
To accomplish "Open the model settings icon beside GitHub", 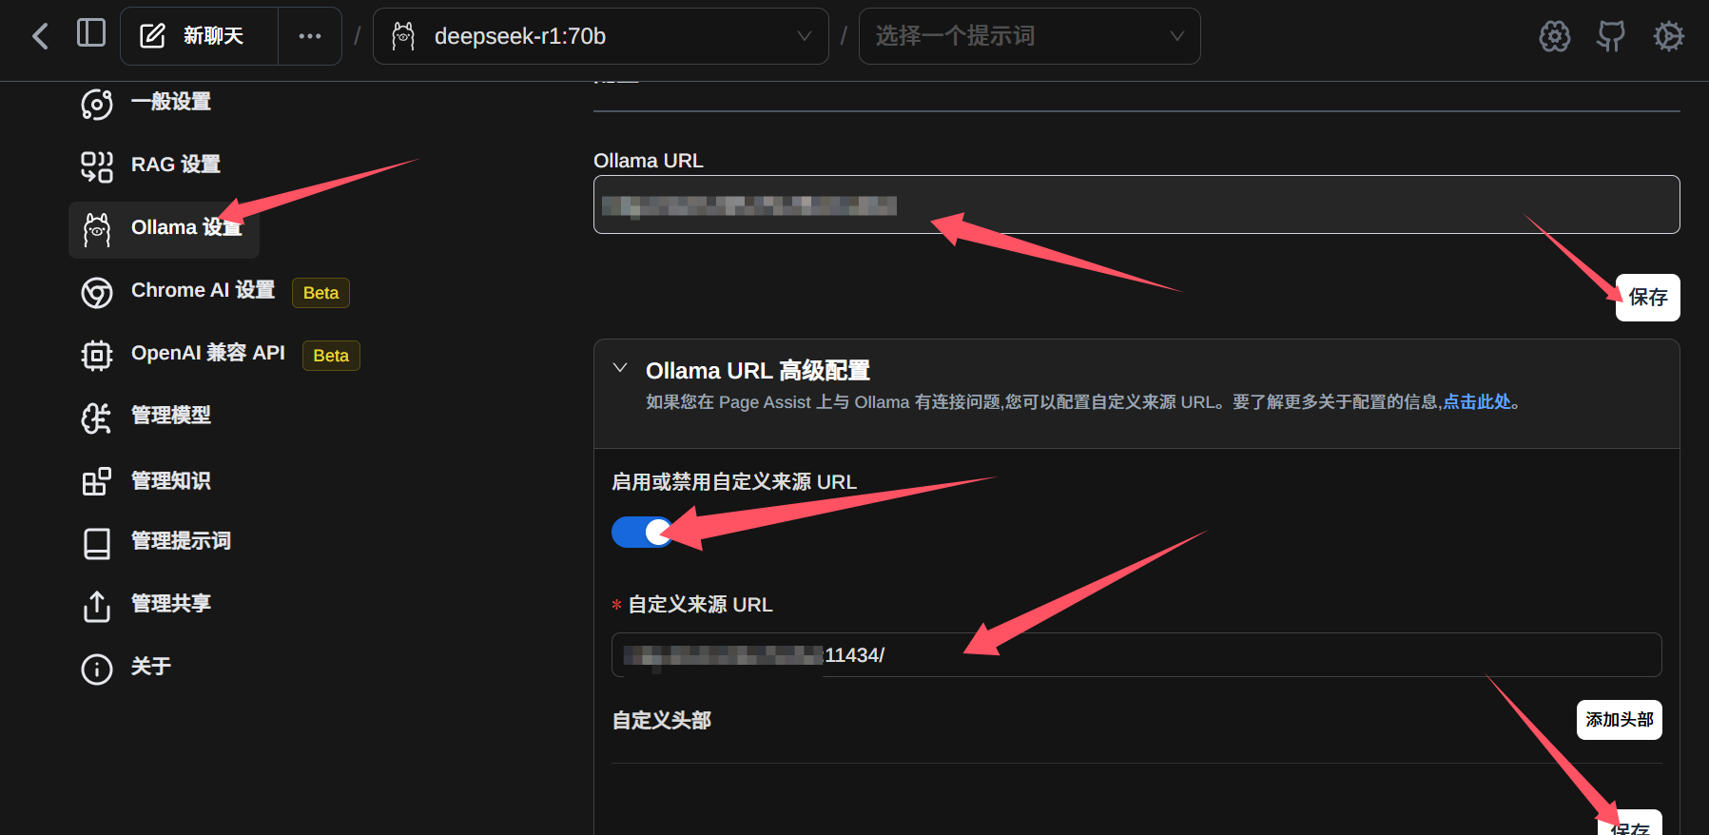I will click(1555, 37).
